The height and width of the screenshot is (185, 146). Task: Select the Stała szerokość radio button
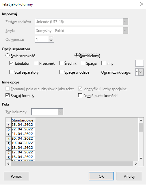click(x=7, y=56)
